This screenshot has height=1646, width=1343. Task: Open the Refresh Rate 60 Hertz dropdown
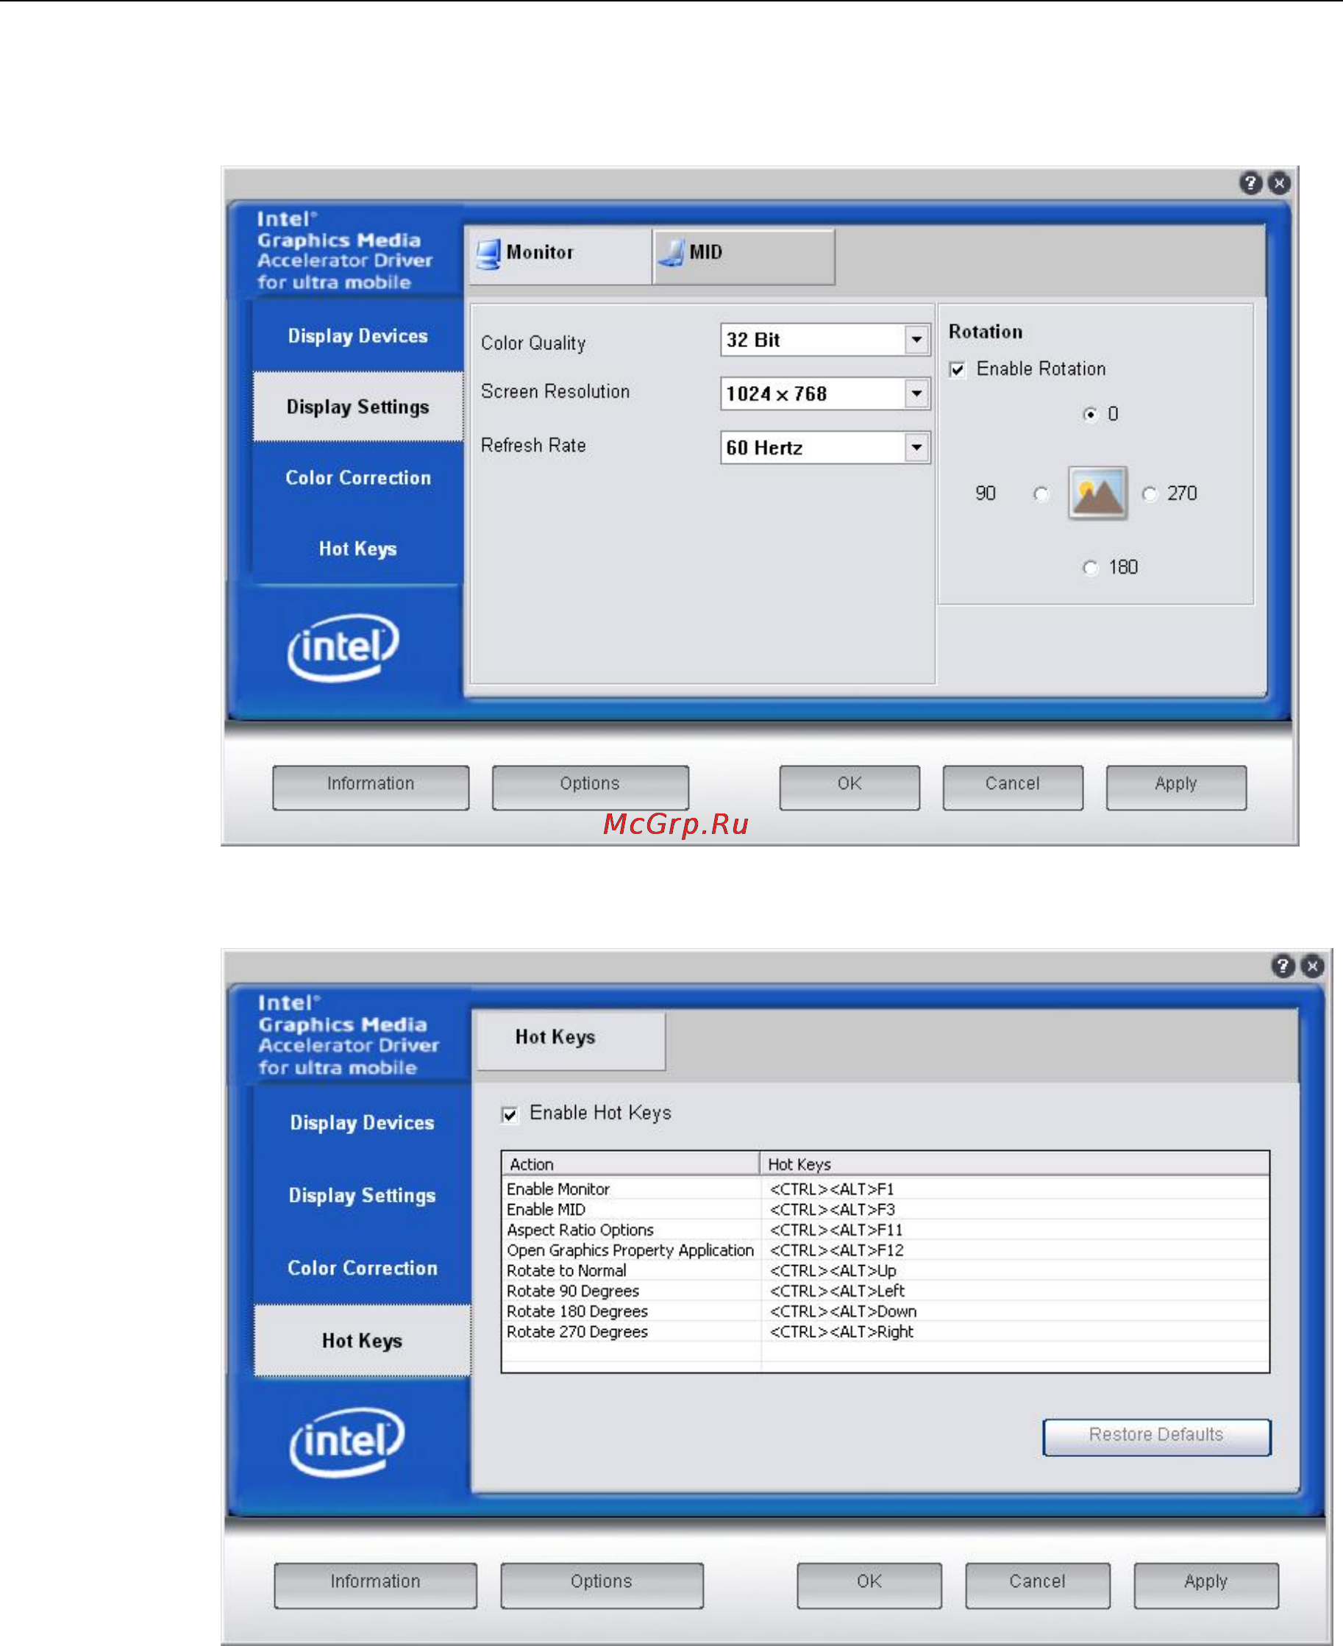pyautogui.click(x=824, y=447)
